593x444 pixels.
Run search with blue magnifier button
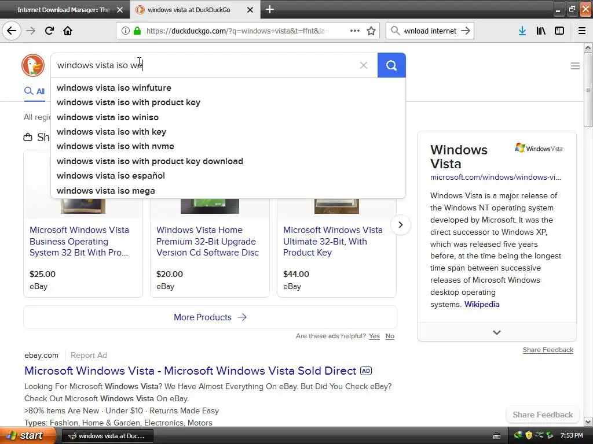pos(391,65)
